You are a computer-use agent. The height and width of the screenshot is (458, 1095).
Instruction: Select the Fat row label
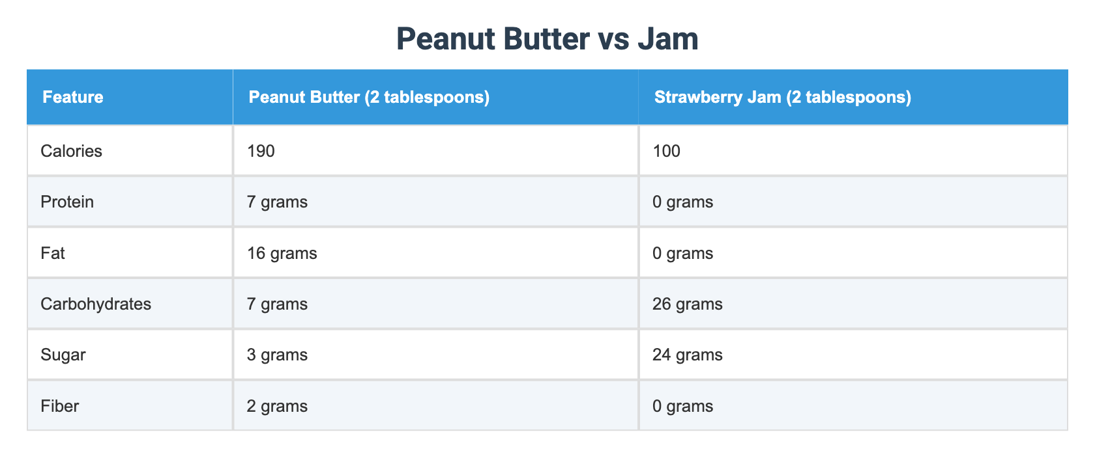53,253
